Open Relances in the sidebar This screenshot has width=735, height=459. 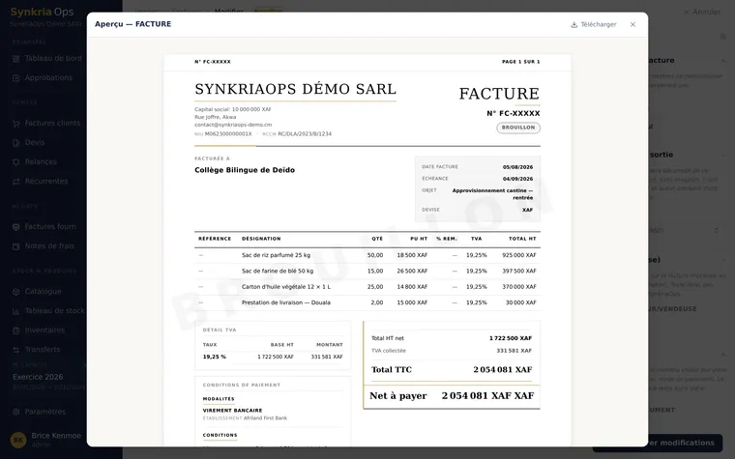pos(35,161)
